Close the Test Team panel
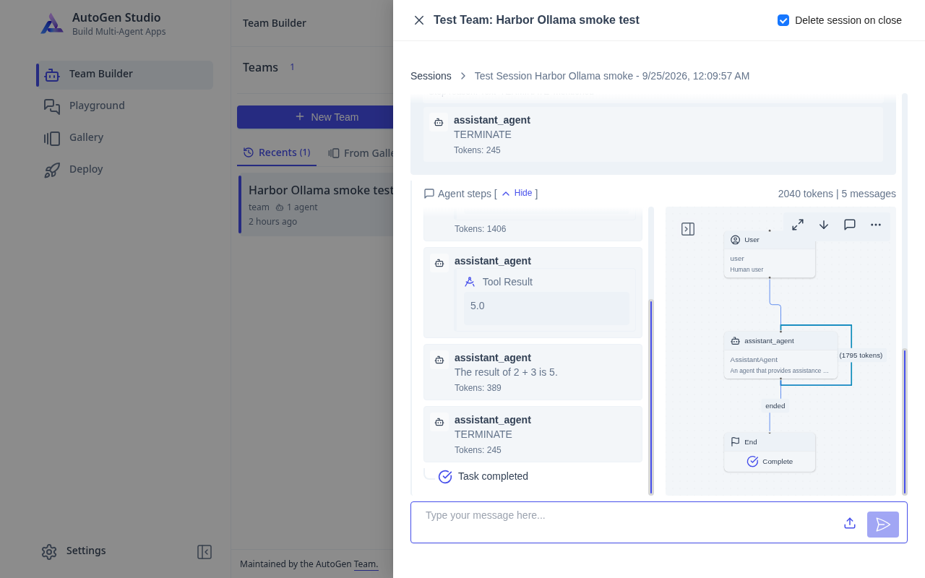The image size is (925, 578). [x=419, y=20]
